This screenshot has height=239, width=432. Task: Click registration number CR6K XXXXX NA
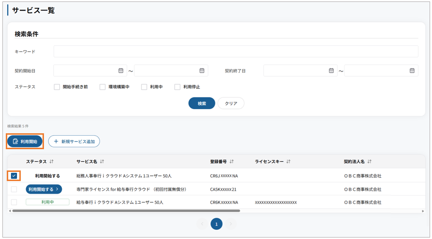point(224,202)
